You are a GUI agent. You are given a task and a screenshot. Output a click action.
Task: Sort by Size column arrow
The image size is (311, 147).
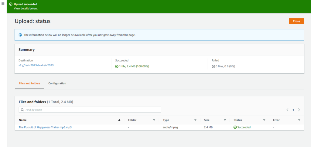225,120
